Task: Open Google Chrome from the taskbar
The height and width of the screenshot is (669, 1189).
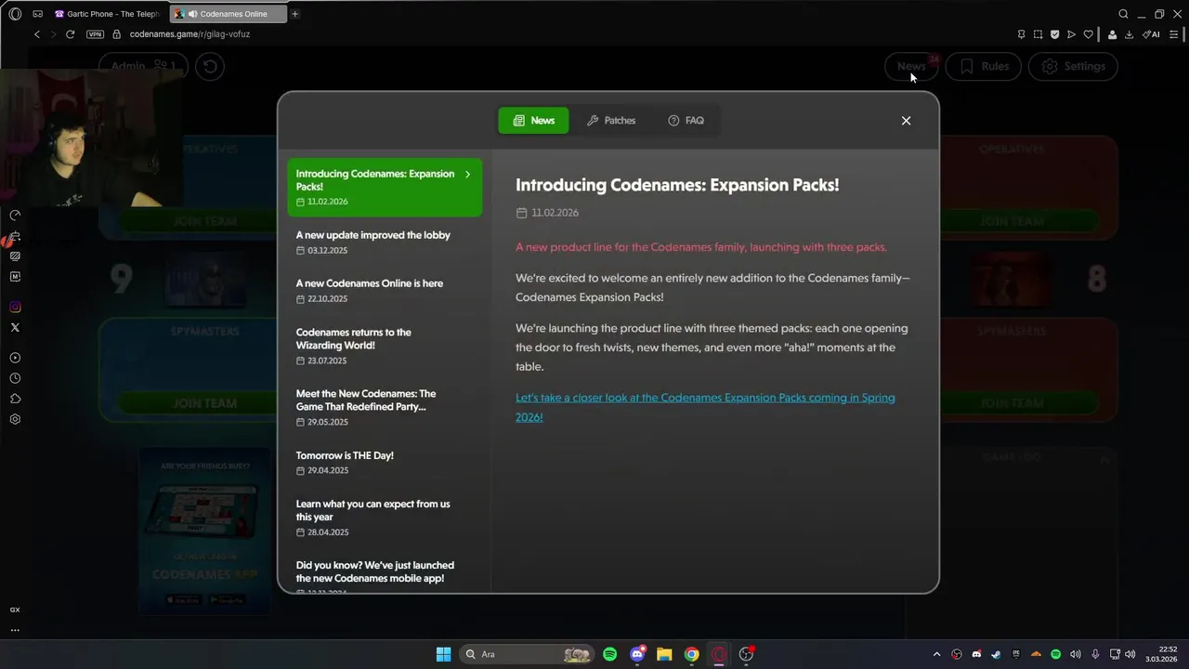Action: click(691, 654)
